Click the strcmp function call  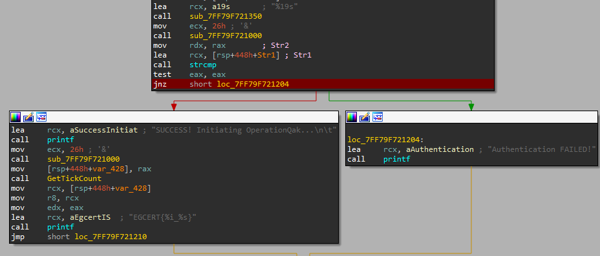[203, 65]
